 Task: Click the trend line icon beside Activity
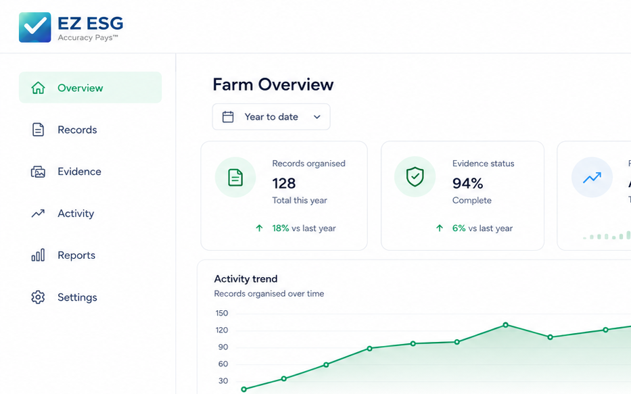pyautogui.click(x=39, y=213)
